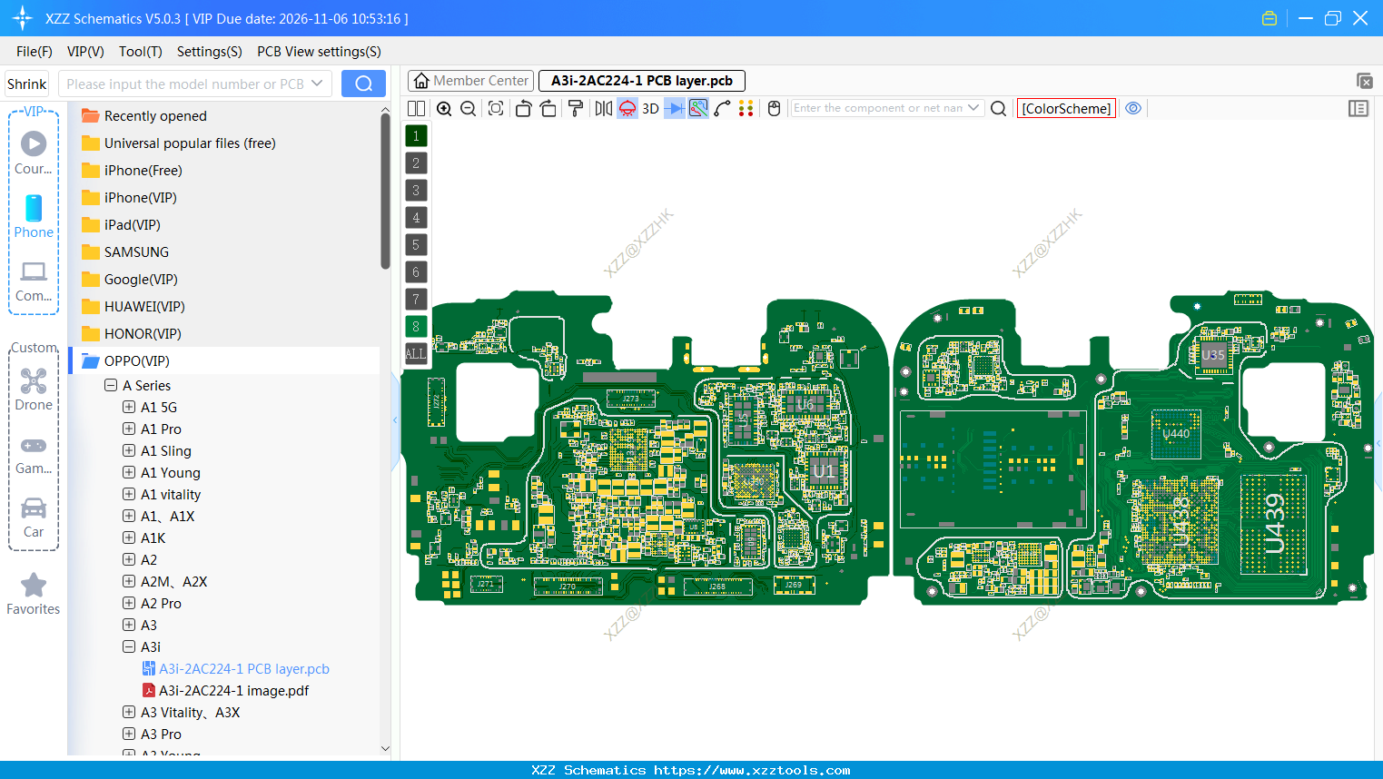Activate the mirror flip board tool

[602, 108]
